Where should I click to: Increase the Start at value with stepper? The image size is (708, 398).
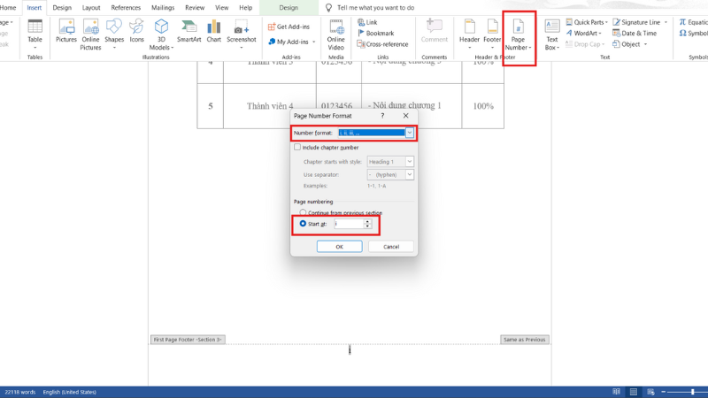click(x=368, y=221)
